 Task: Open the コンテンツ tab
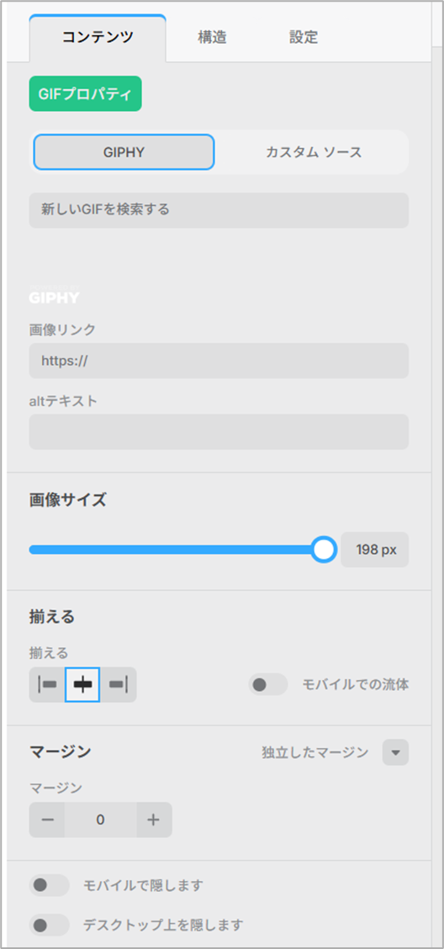point(98,38)
